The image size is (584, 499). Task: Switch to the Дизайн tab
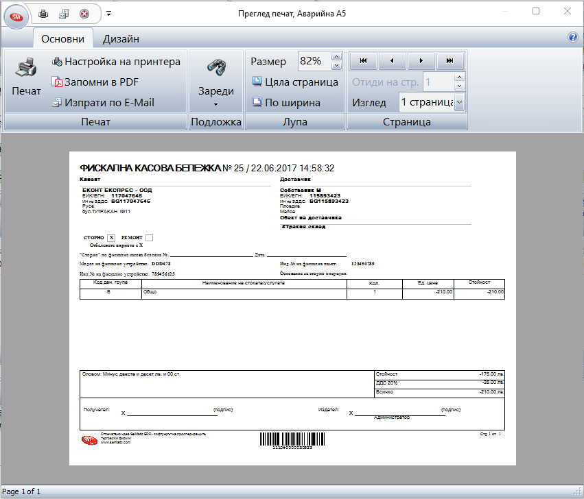[121, 38]
